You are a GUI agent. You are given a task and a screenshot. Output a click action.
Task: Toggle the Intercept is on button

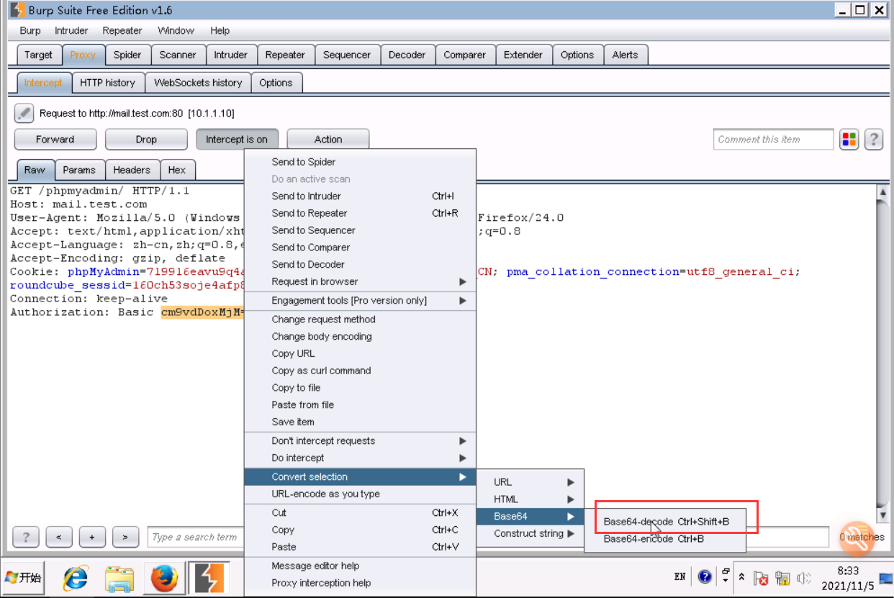237,140
